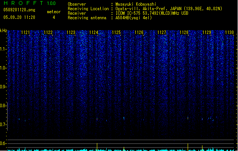The width and height of the screenshot is (238, 151).
Task: Click antenna value A504HB(yagi 4el)
Action: [134, 18]
